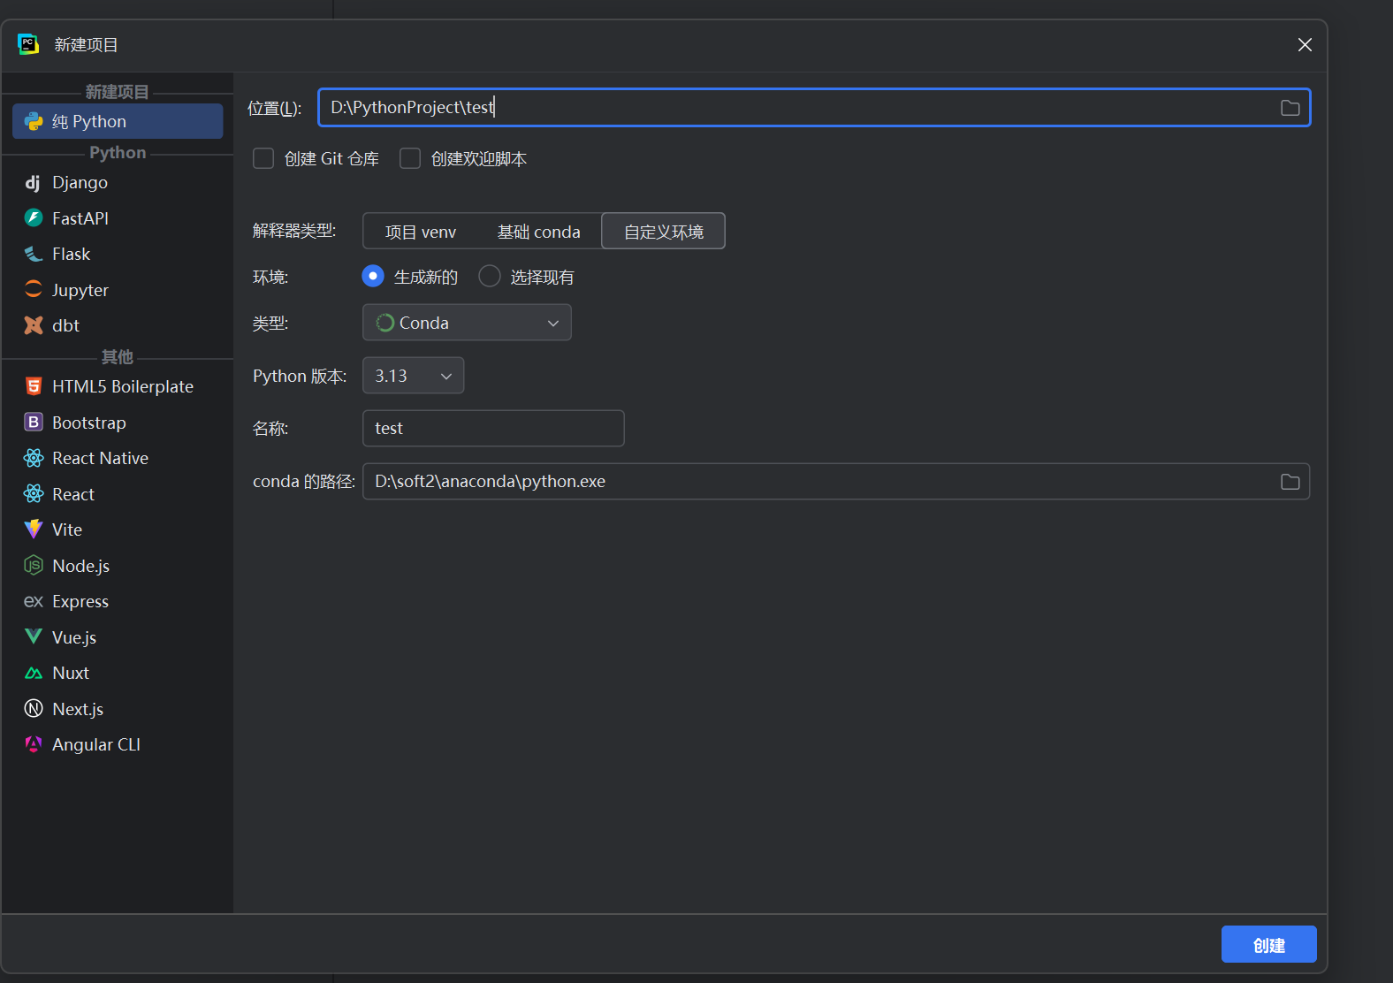Click the Vue.js label text
The height and width of the screenshot is (983, 1393).
(x=74, y=637)
